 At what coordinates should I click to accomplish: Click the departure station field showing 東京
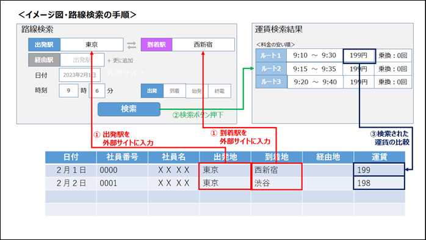92,45
